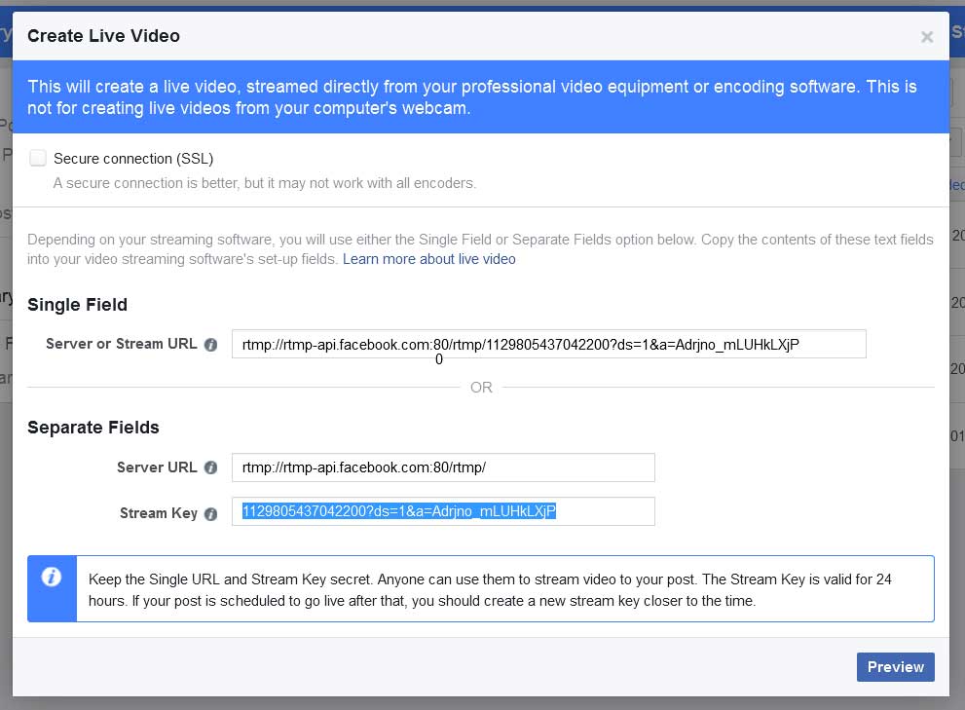The image size is (965, 710).
Task: Click the Secure connection (SSL) label
Action: point(133,158)
